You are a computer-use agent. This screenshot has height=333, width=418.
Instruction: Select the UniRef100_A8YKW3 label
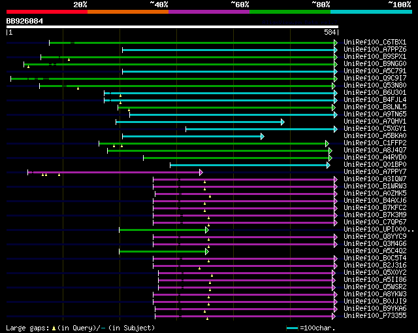(375, 294)
